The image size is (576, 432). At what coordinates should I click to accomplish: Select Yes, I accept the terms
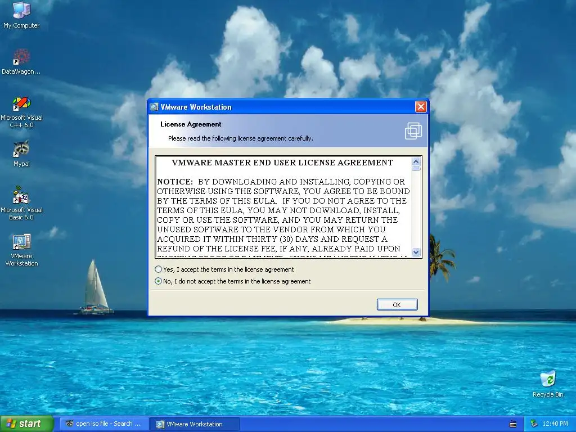[224, 269]
